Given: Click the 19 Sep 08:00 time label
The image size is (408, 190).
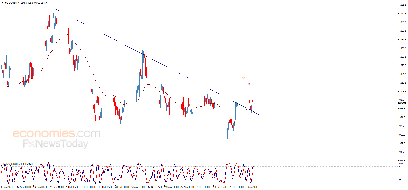Looking at the screenshot, I should tap(40, 187).
